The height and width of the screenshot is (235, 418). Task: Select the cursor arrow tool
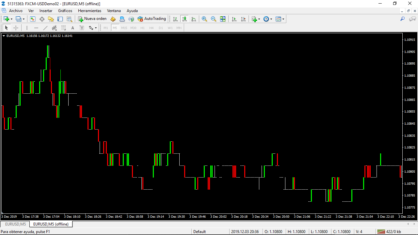coord(6,28)
